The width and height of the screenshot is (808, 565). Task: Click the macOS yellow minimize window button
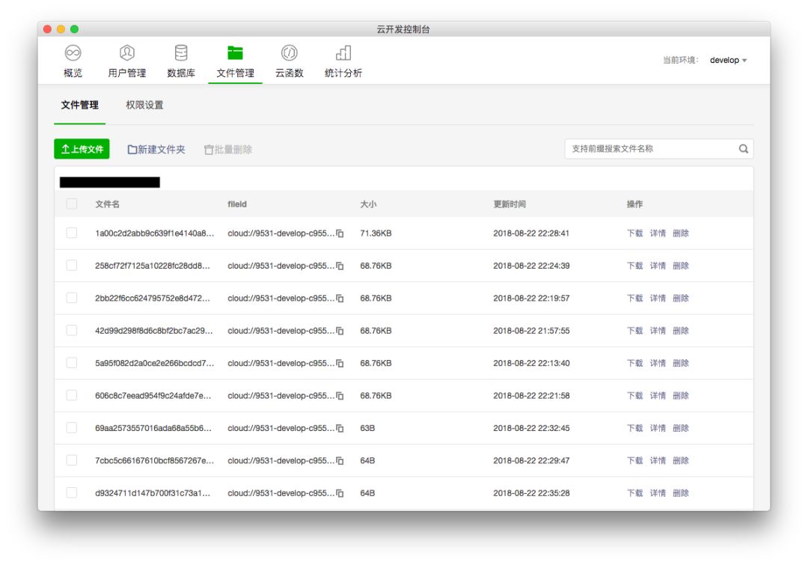click(61, 29)
